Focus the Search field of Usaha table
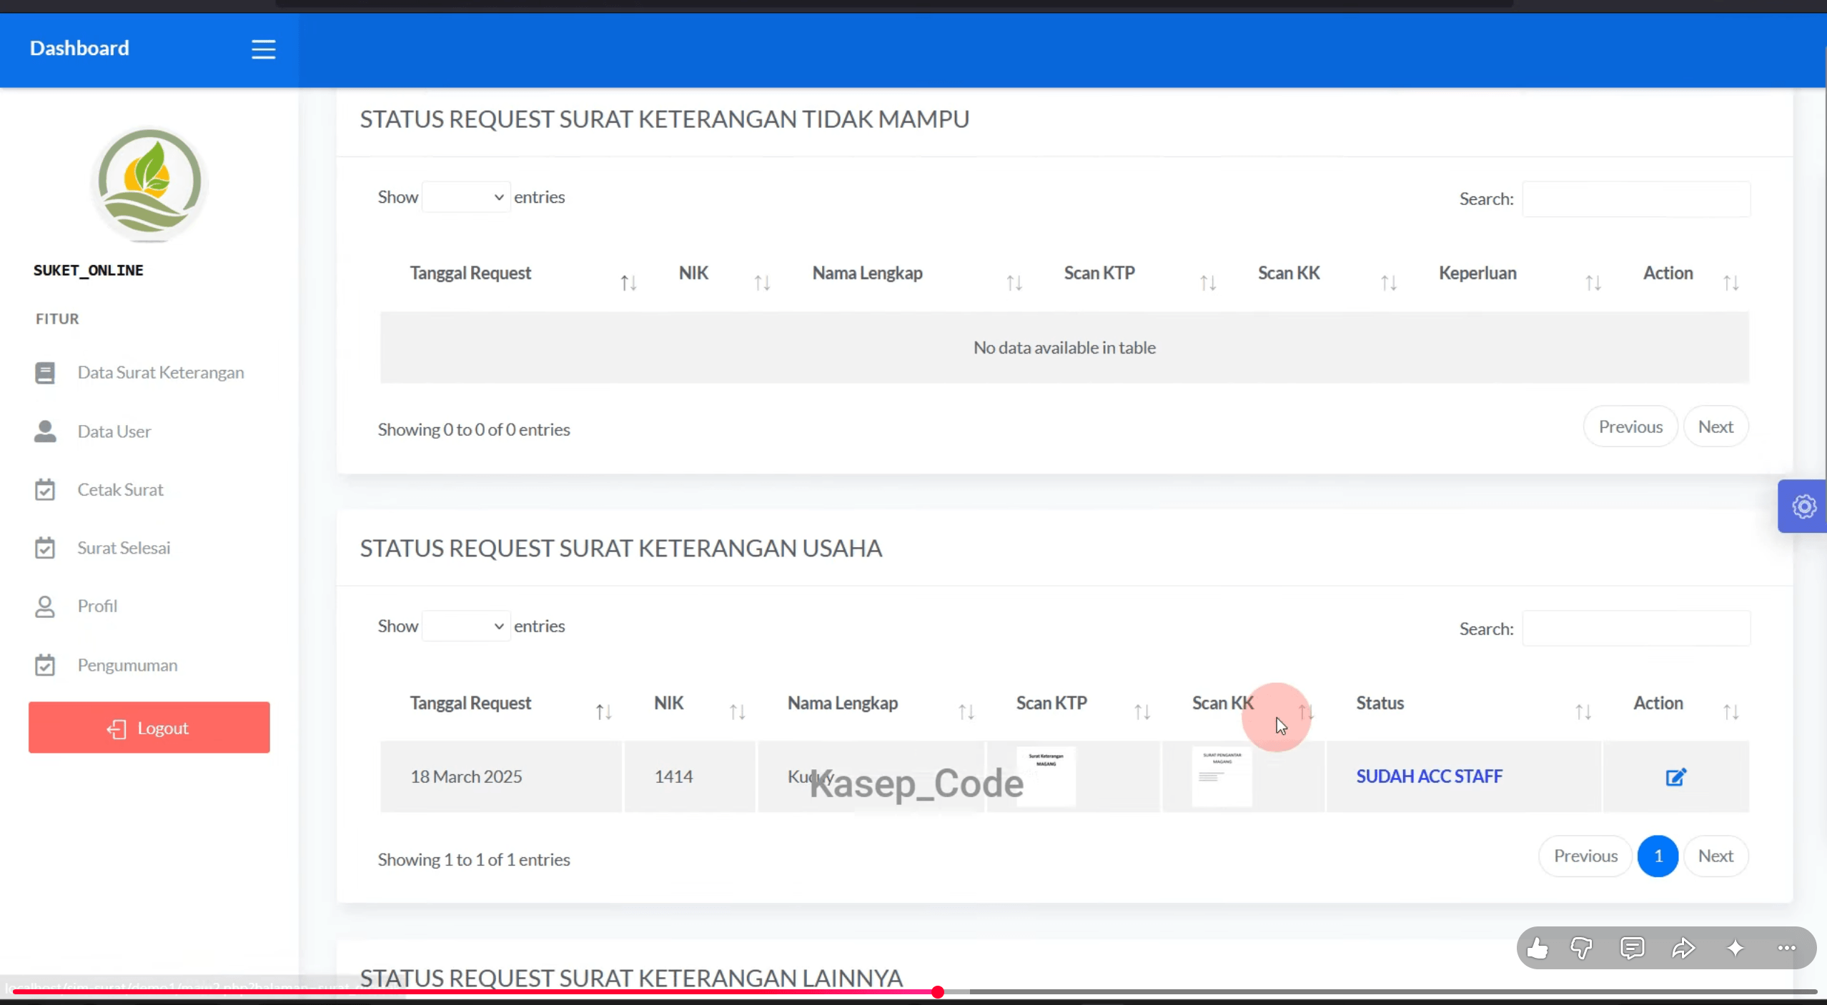 pos(1636,629)
